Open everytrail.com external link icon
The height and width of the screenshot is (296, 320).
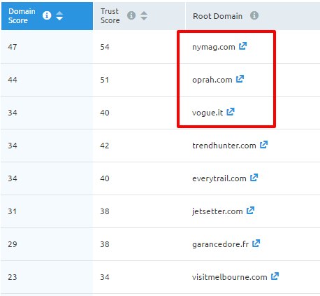(x=254, y=178)
